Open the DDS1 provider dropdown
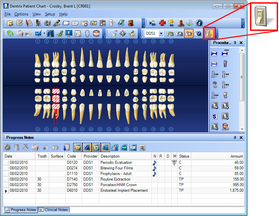Viewport: 279px width, 216px height. click(x=161, y=33)
